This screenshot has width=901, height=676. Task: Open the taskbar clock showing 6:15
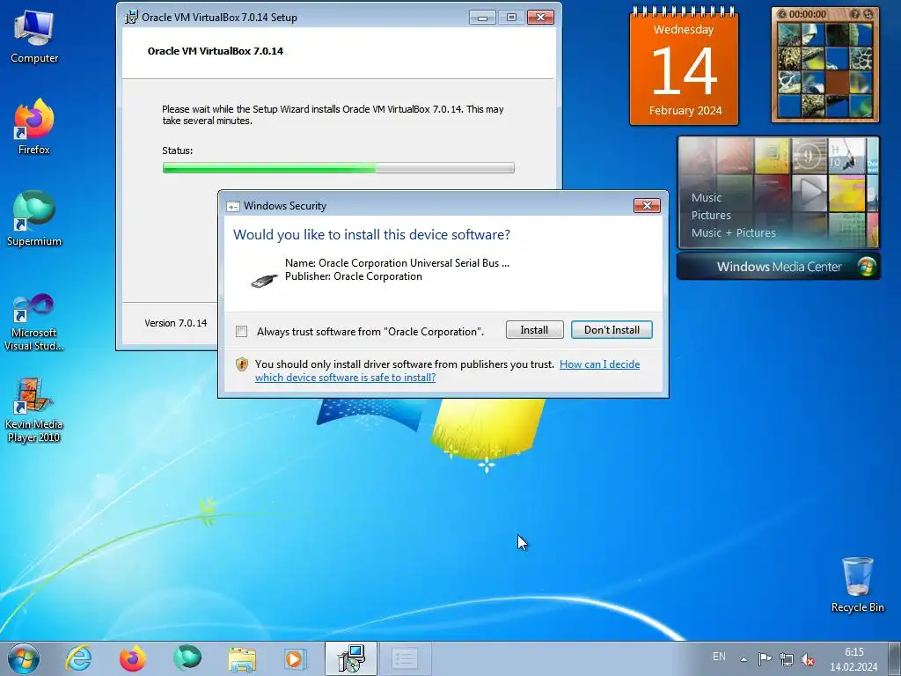point(853,659)
